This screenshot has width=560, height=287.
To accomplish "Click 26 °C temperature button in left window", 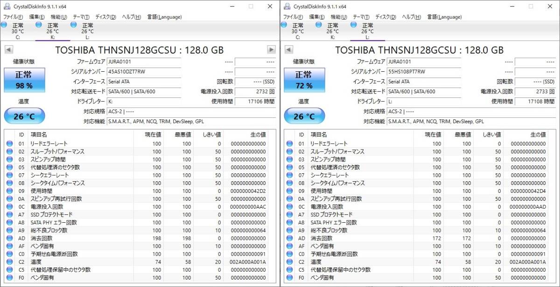I will [x=24, y=116].
